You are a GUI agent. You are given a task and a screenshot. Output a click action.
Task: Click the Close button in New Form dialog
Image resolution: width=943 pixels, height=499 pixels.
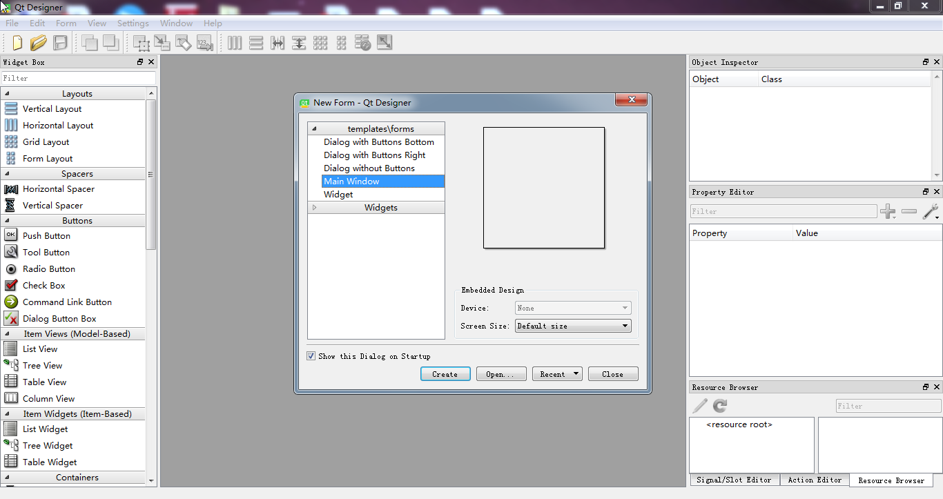click(613, 374)
